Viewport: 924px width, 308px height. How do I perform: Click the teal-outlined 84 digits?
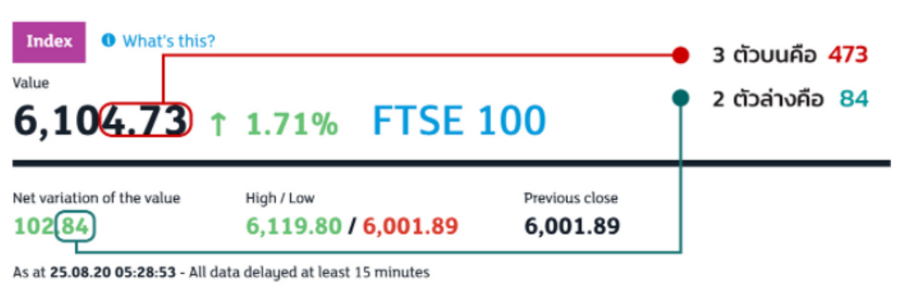click(x=76, y=227)
